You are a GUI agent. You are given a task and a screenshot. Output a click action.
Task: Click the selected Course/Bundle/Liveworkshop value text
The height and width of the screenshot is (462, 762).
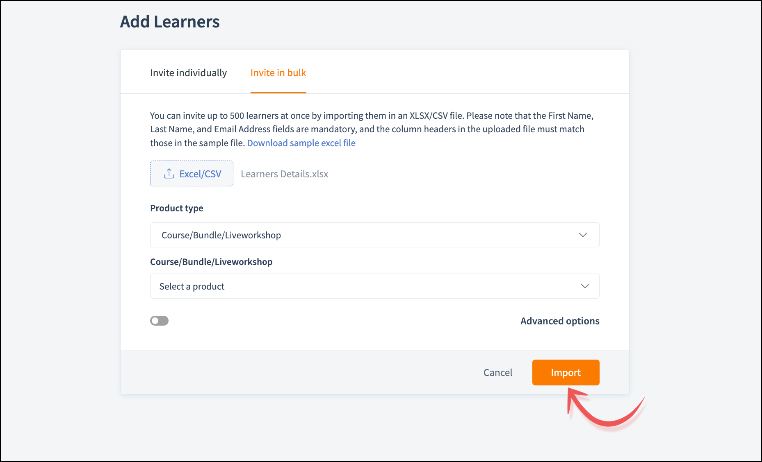pos(221,235)
